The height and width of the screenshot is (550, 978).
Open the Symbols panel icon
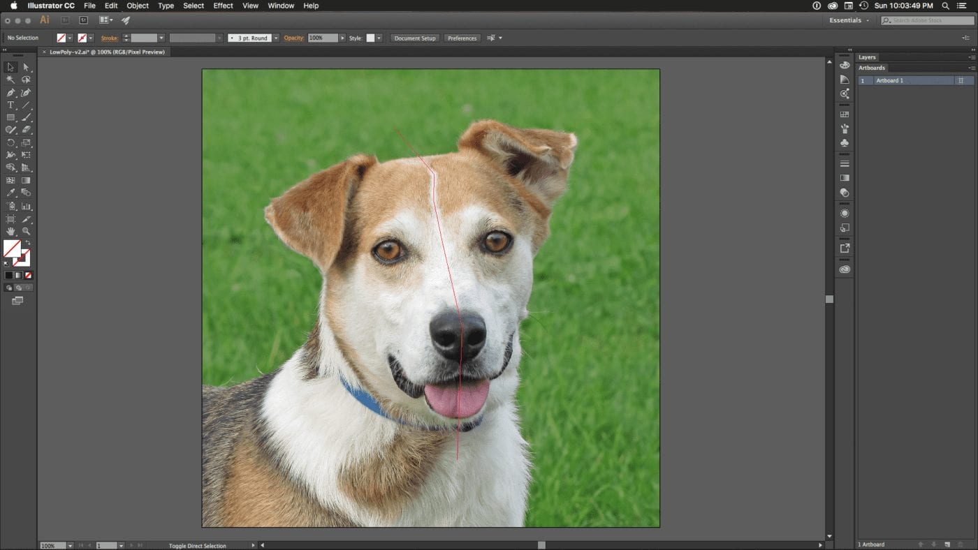pyautogui.click(x=845, y=143)
